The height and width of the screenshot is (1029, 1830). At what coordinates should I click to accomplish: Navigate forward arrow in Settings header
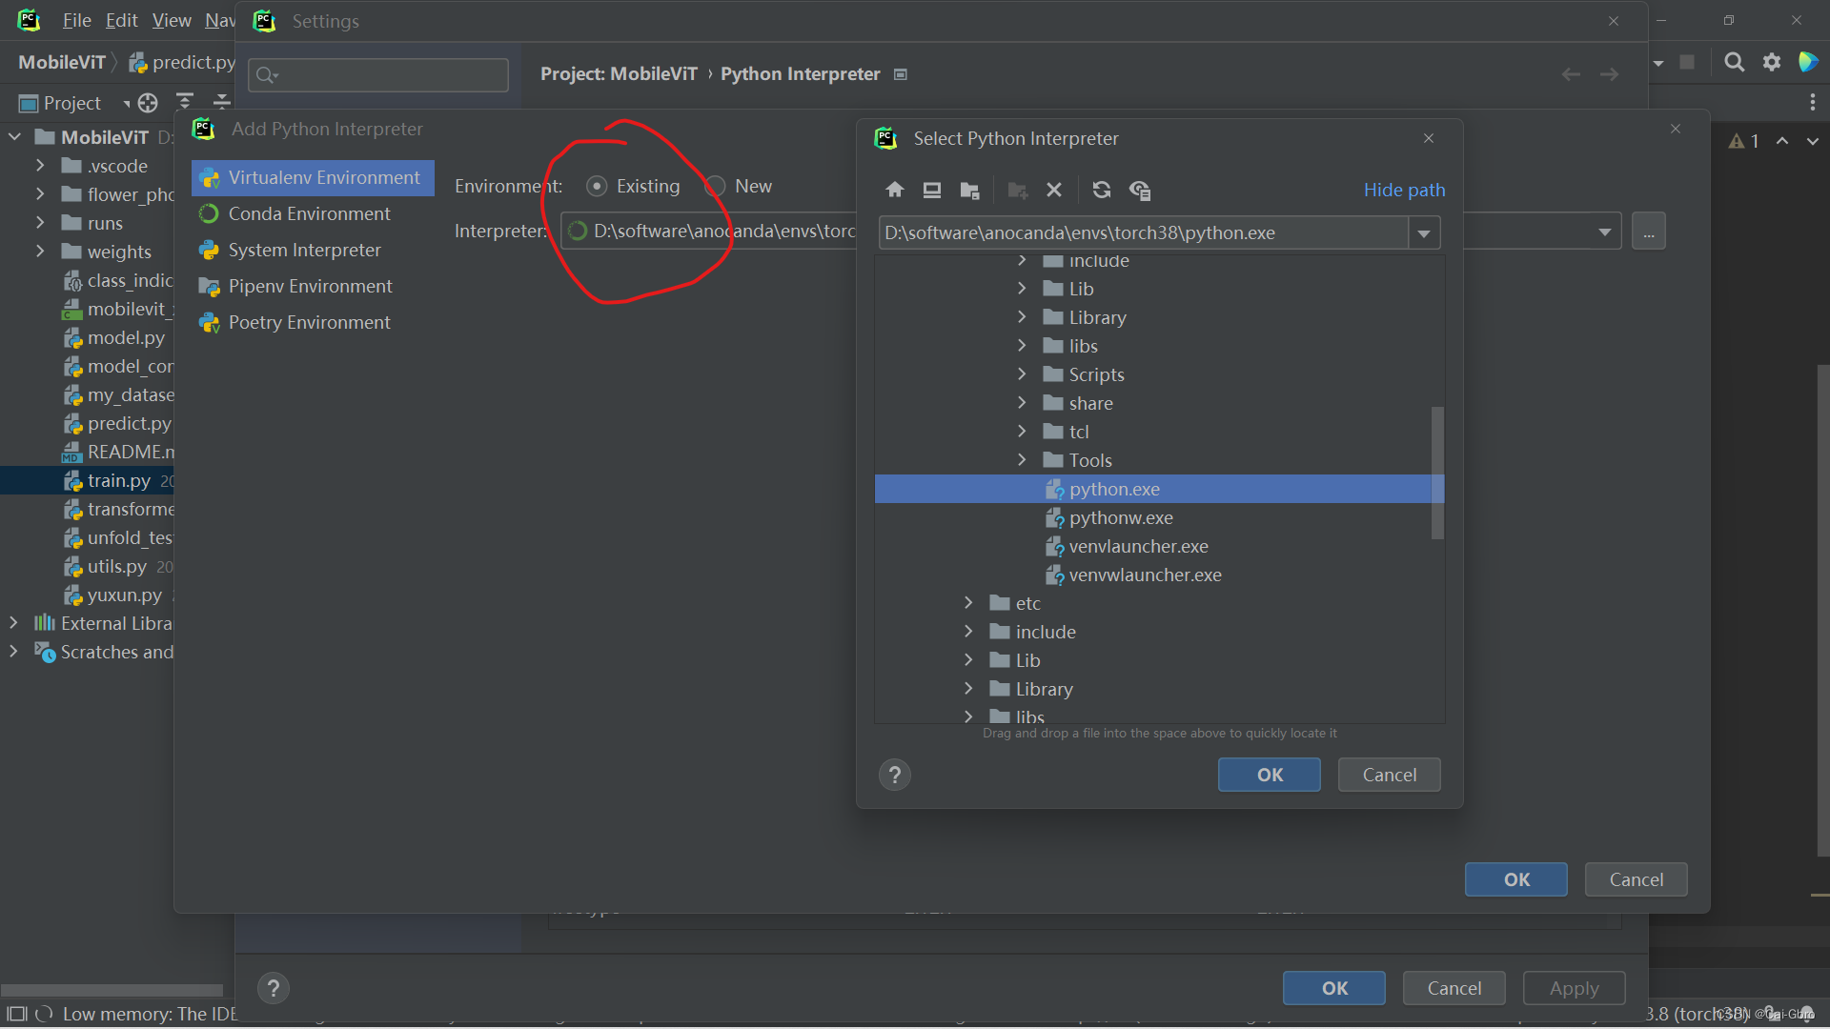click(1609, 74)
